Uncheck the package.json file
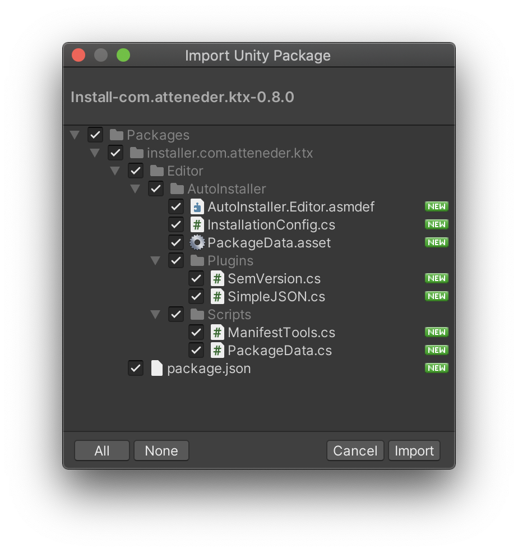The image size is (518, 552). coord(135,368)
